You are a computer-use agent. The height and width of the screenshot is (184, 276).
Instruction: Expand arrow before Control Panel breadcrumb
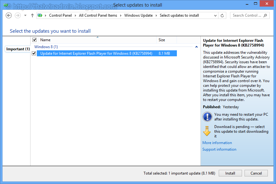(x=46, y=15)
